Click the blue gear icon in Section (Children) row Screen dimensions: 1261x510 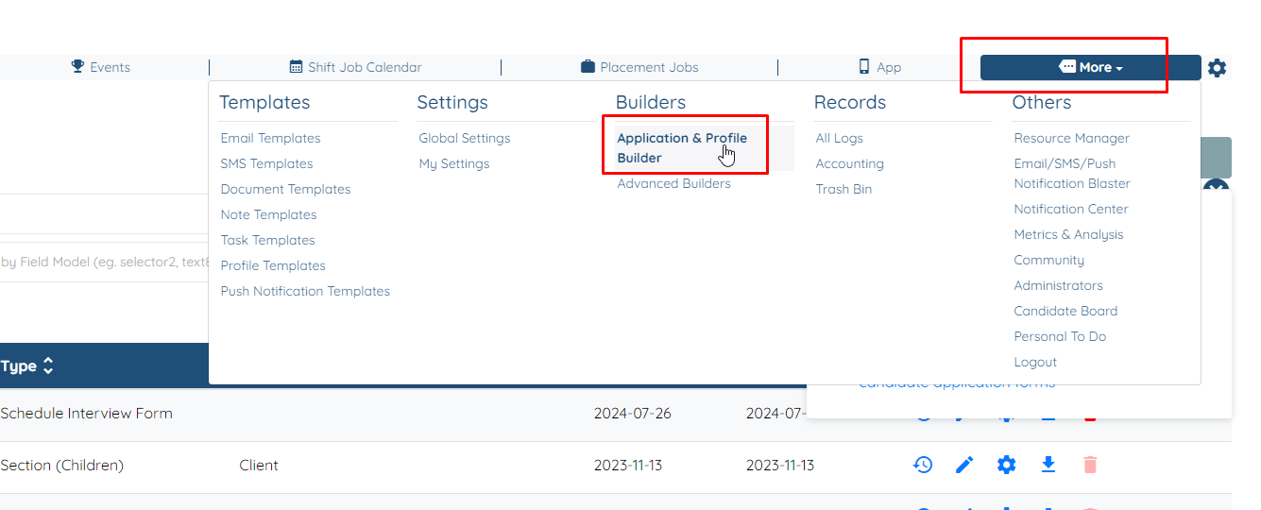tap(1007, 465)
